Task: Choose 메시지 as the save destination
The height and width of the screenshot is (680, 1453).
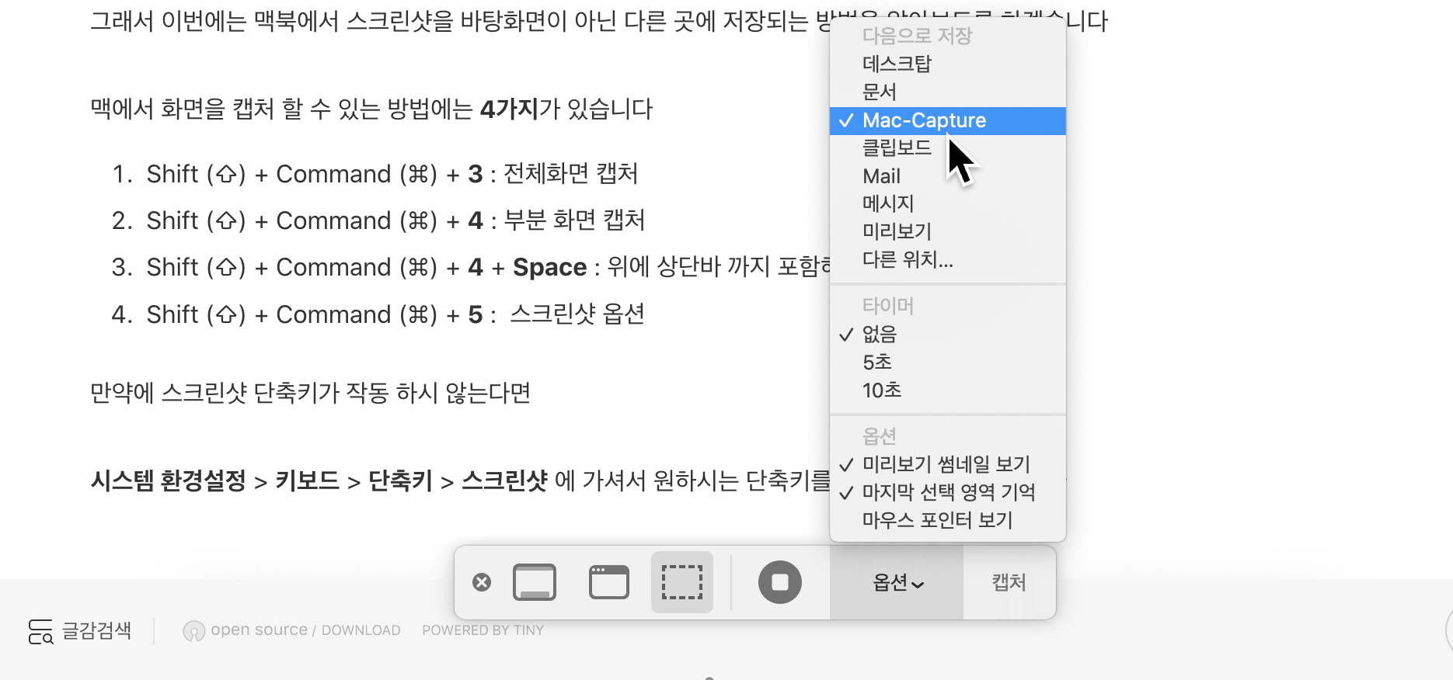Action: pyautogui.click(x=948, y=204)
